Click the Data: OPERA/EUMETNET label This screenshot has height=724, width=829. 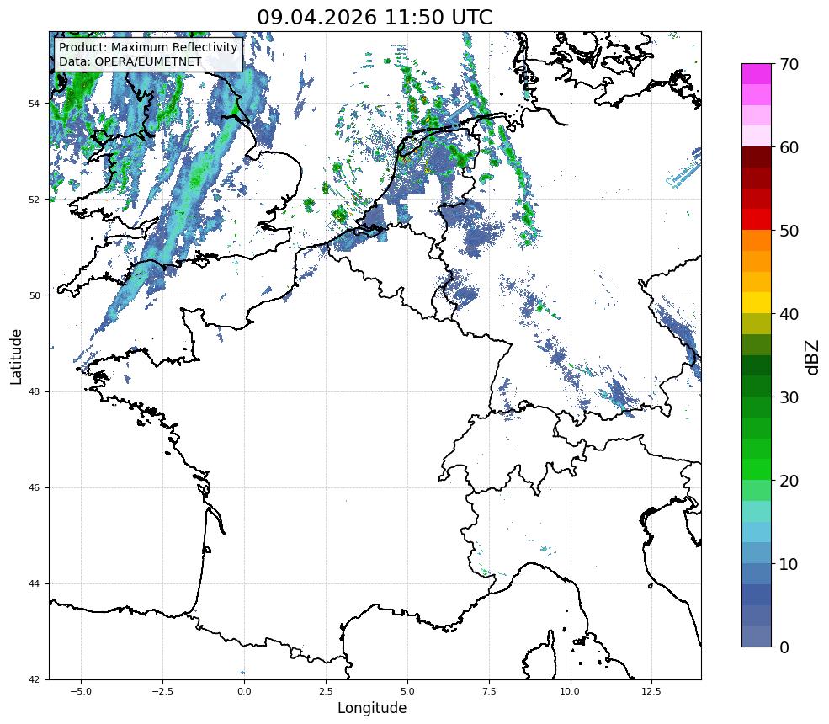(130, 61)
